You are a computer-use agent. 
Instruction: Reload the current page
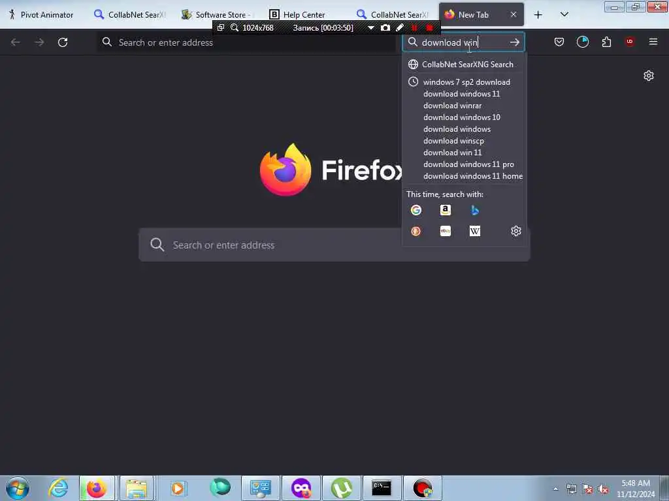tap(63, 42)
